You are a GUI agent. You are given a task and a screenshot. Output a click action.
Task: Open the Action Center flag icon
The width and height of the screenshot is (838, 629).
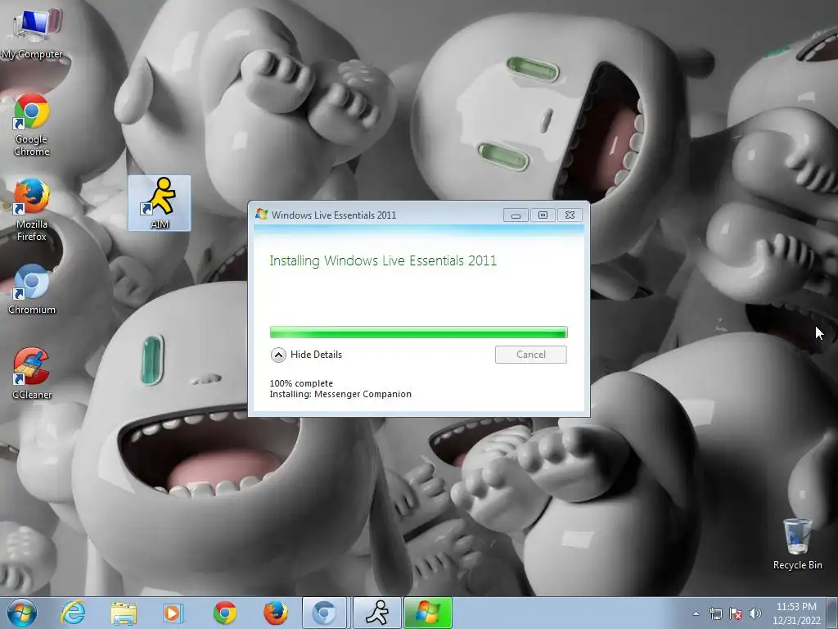pos(736,613)
